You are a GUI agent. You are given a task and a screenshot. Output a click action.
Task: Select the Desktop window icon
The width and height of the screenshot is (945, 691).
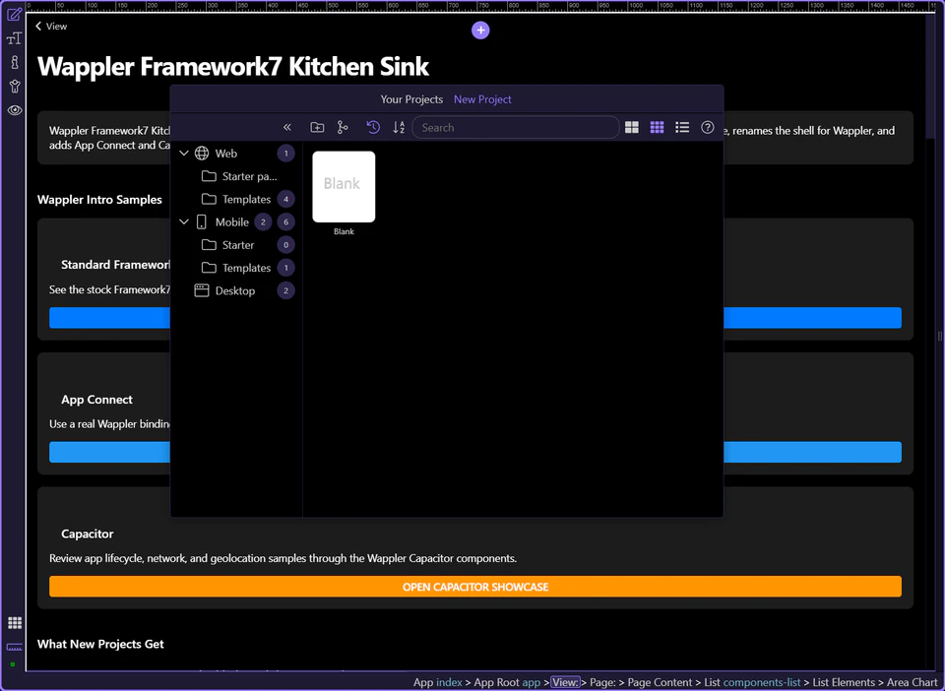pos(202,290)
